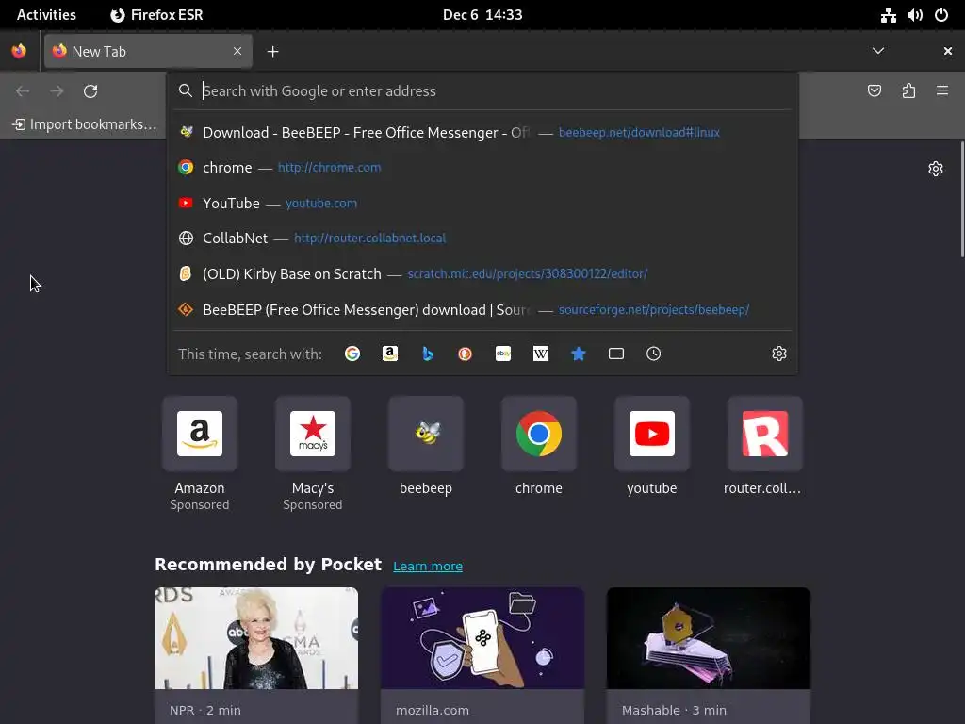The height and width of the screenshot is (724, 965).
Task: Click Import bookmarks toolbar button
Action: [x=84, y=124]
